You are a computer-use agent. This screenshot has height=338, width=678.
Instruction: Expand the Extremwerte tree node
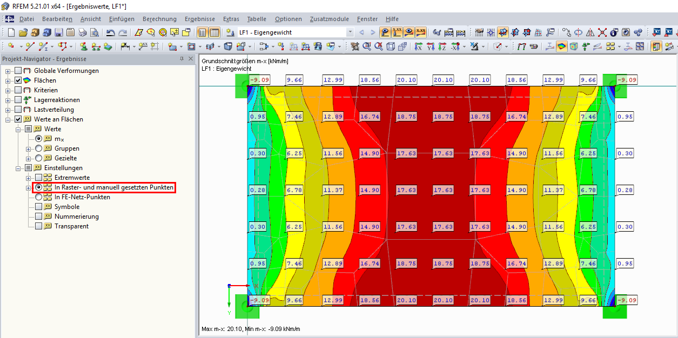pos(29,178)
